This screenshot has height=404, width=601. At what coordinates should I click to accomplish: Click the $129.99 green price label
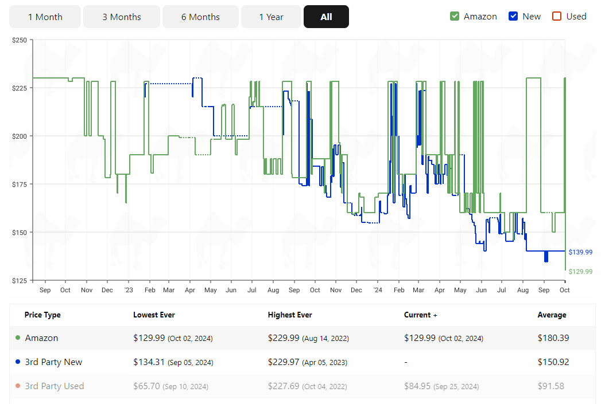[x=580, y=271]
